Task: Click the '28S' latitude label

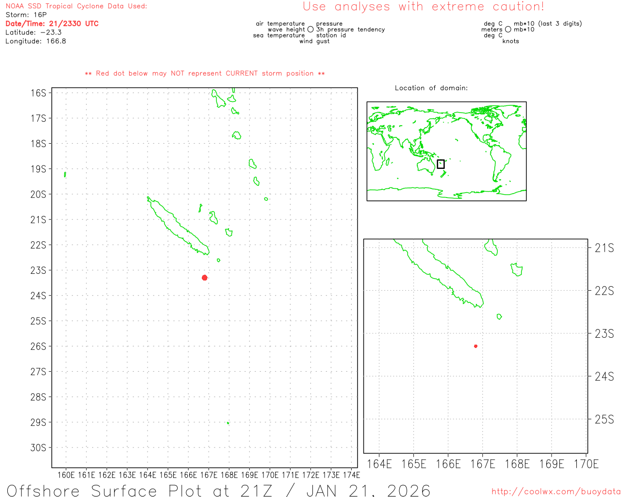Action: pyautogui.click(x=38, y=397)
